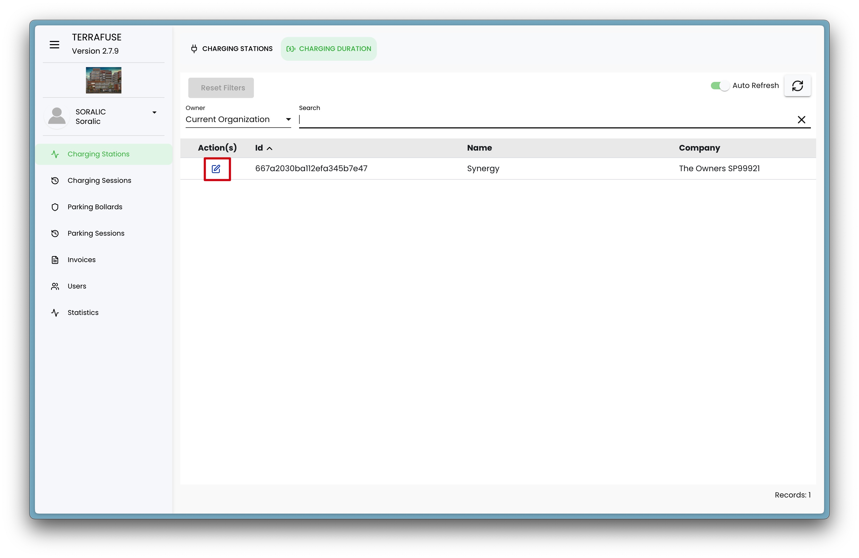Expand the SORALIC user account dropdown
The width and height of the screenshot is (859, 558).
click(154, 113)
